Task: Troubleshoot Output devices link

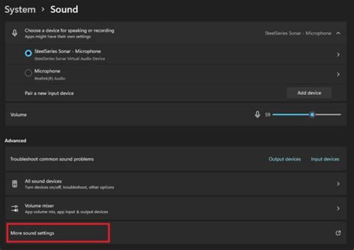Action: (x=285, y=159)
